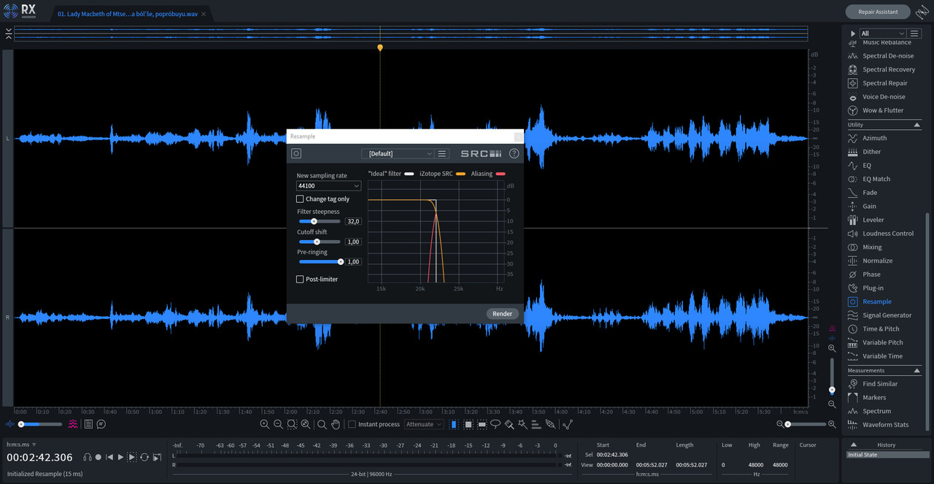Viewport: 934px width, 484px height.
Task: Enable the Post-limiter checkbox
Action: click(300, 279)
